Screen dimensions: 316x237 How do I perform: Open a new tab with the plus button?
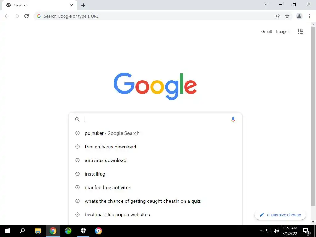[x=83, y=5]
